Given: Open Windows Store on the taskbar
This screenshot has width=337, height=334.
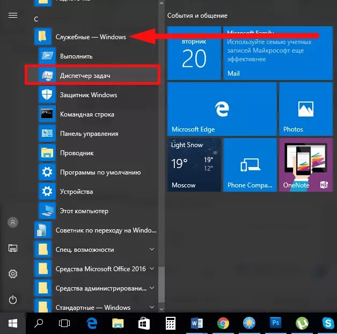Looking at the screenshot, I should click(x=144, y=323).
